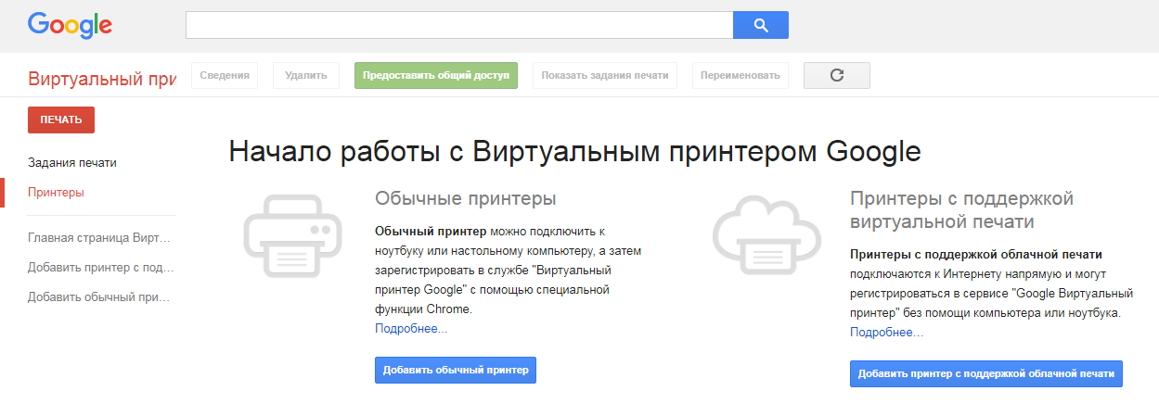Select Принтеры in the left sidebar
The height and width of the screenshot is (416, 1159).
click(x=56, y=193)
